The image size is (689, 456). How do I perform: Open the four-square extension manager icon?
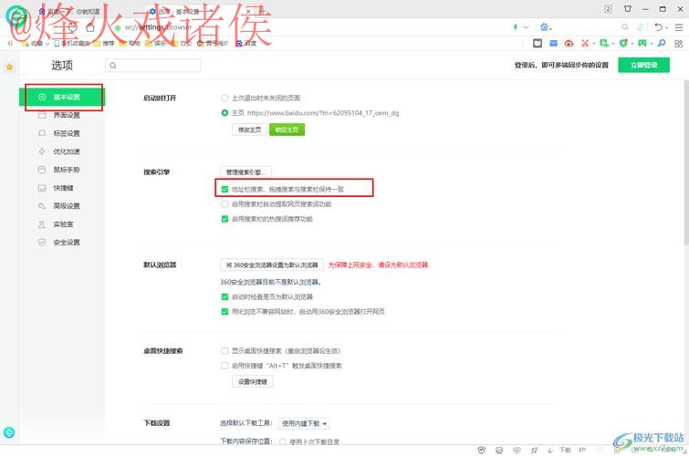pyautogui.click(x=679, y=44)
